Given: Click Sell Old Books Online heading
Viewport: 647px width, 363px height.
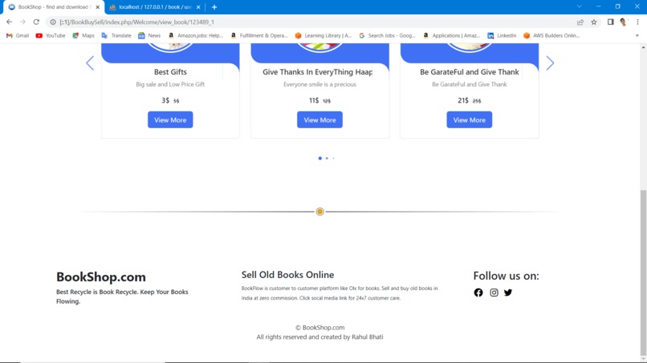Looking at the screenshot, I should pos(287,275).
